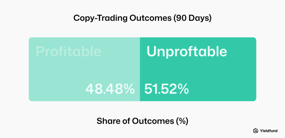
Task: Click the 51.52% value
Action: [x=166, y=89]
